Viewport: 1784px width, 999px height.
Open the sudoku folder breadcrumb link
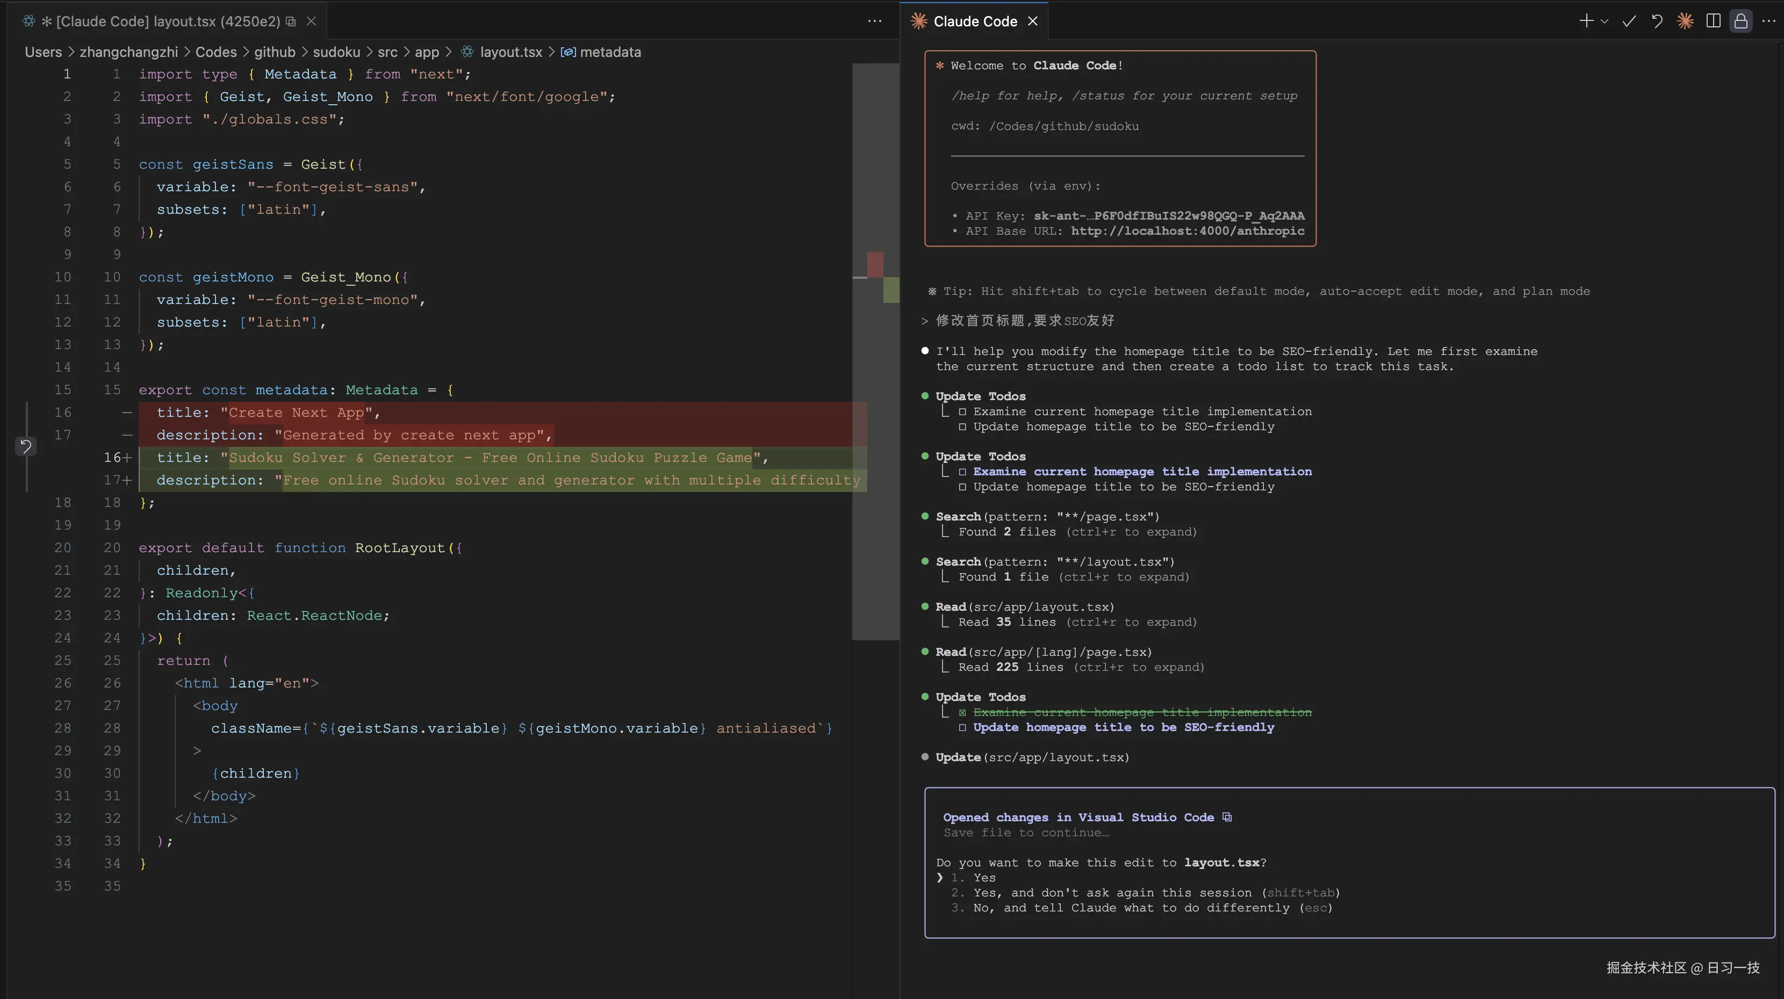(336, 52)
